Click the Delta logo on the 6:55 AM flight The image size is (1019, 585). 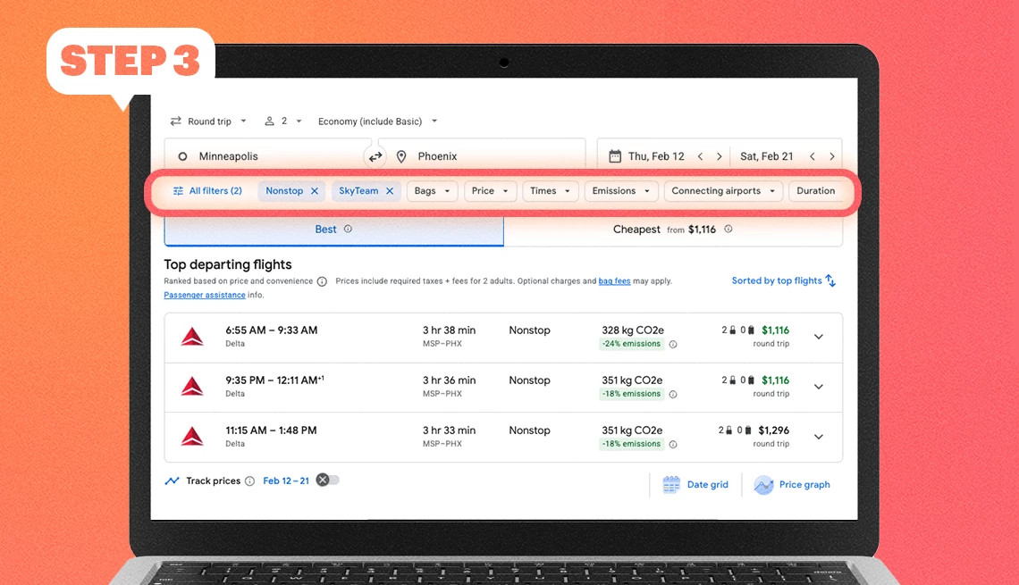[x=191, y=337]
